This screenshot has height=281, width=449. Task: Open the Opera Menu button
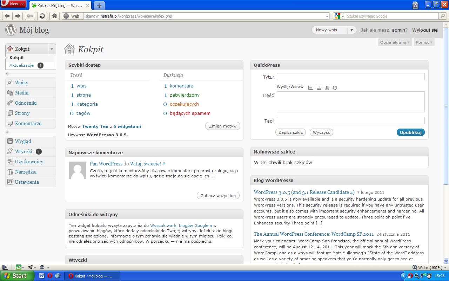click(x=13, y=4)
